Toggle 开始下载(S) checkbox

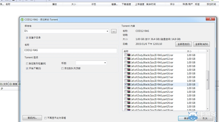pyautogui.click(x=27, y=68)
